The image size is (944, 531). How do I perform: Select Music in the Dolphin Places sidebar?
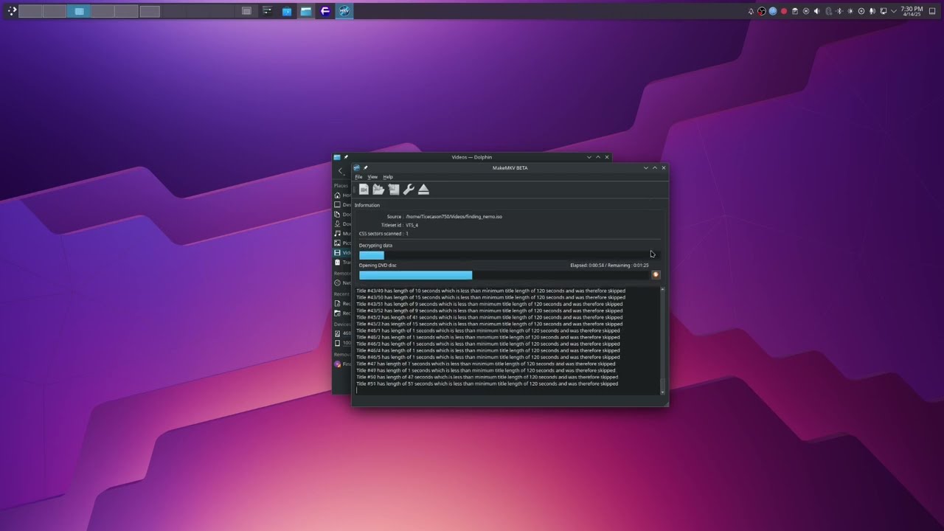342,234
